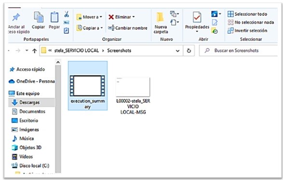Image resolution: width=283 pixels, height=180 pixels.
Task: Expand the Eliminar dropdown arrow
Action: pyautogui.click(x=134, y=17)
